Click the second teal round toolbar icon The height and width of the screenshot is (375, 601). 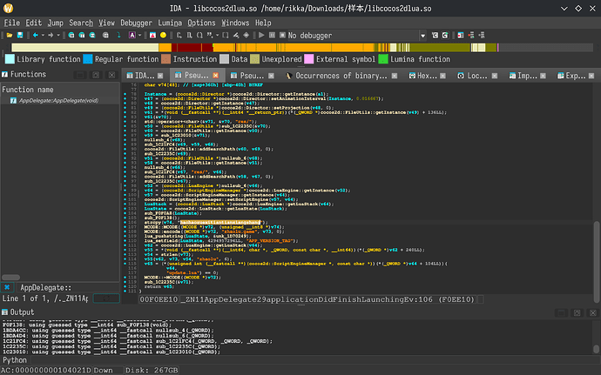click(x=82, y=36)
